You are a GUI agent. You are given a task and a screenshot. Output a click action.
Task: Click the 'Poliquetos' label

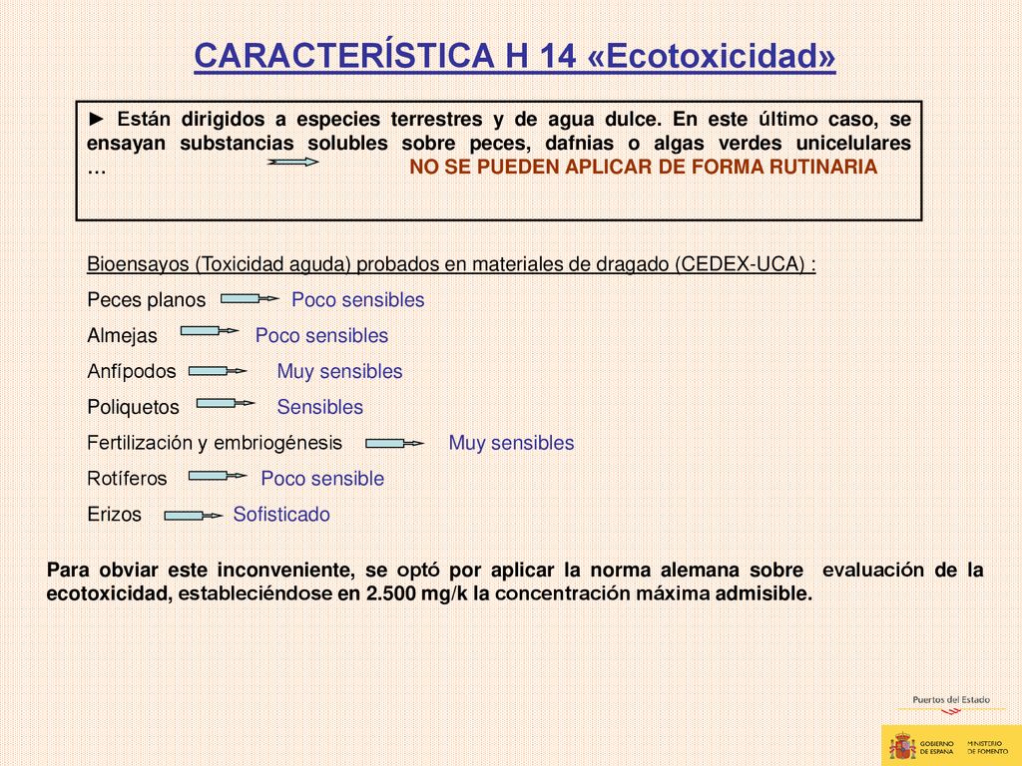pyautogui.click(x=133, y=407)
